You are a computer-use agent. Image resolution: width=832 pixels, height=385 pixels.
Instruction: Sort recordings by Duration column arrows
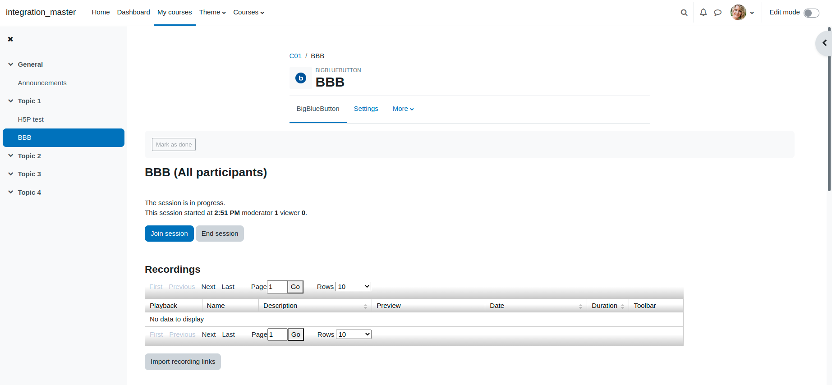622,306
